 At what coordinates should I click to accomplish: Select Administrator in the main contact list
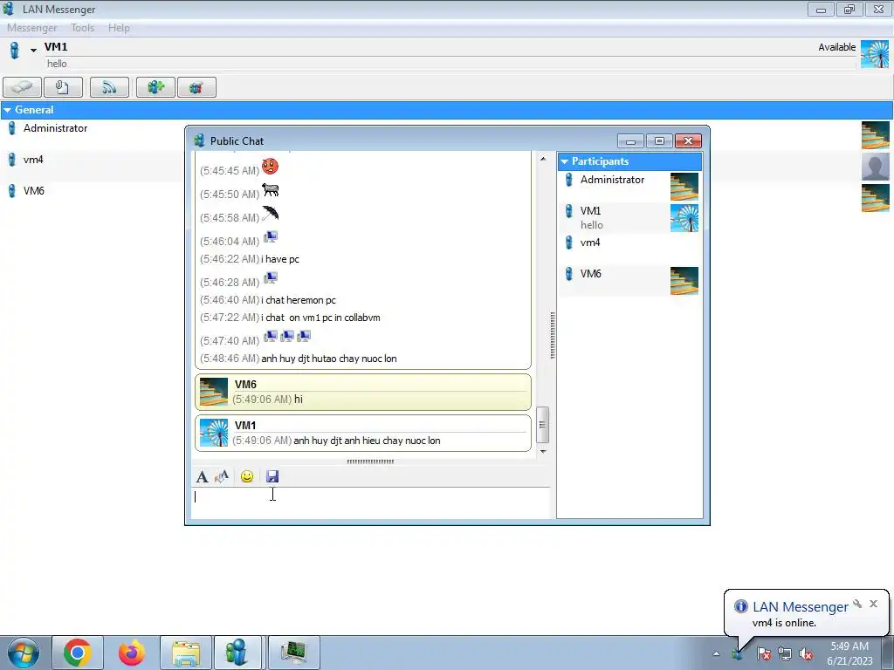55,128
